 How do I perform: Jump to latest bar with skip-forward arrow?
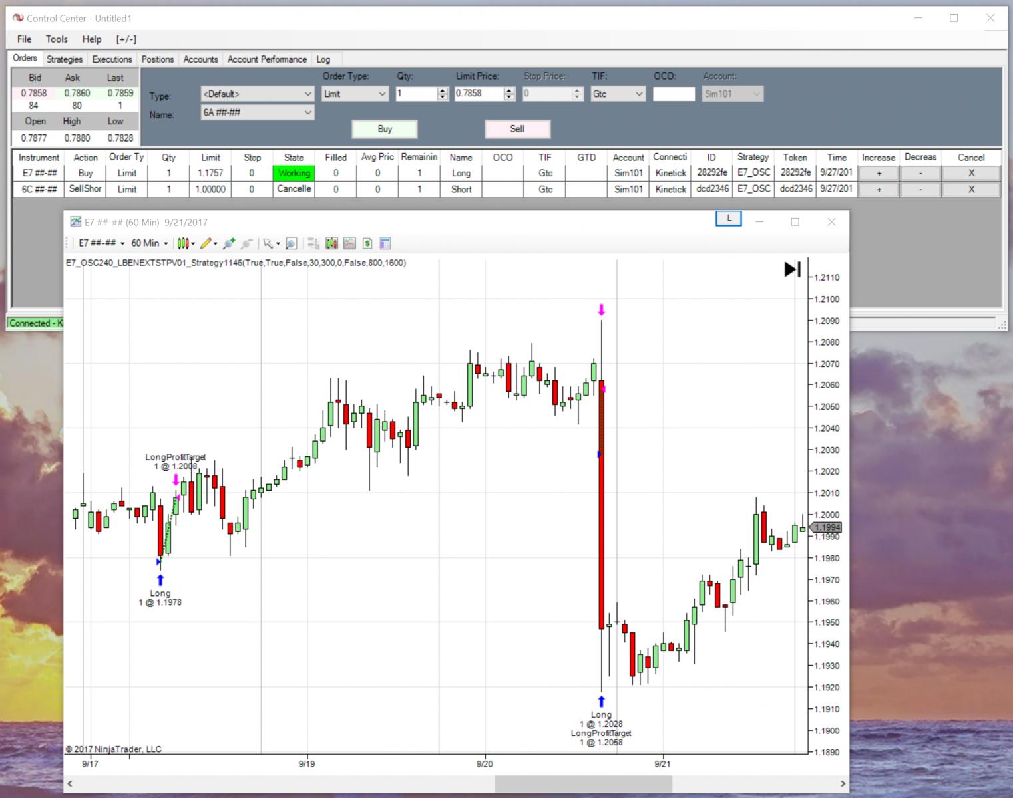tap(792, 269)
